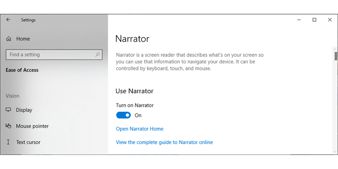Screen dimensions: 338x169
Task: Select the Display label in sidebar
Action: [24, 110]
